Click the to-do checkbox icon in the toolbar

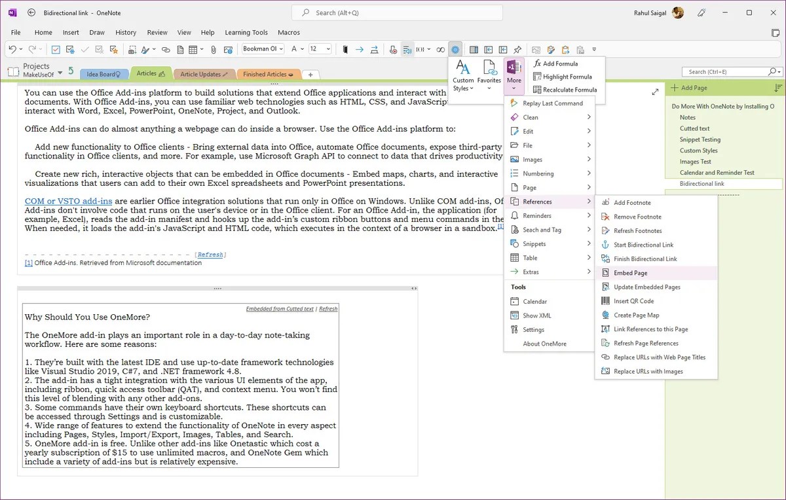point(55,49)
